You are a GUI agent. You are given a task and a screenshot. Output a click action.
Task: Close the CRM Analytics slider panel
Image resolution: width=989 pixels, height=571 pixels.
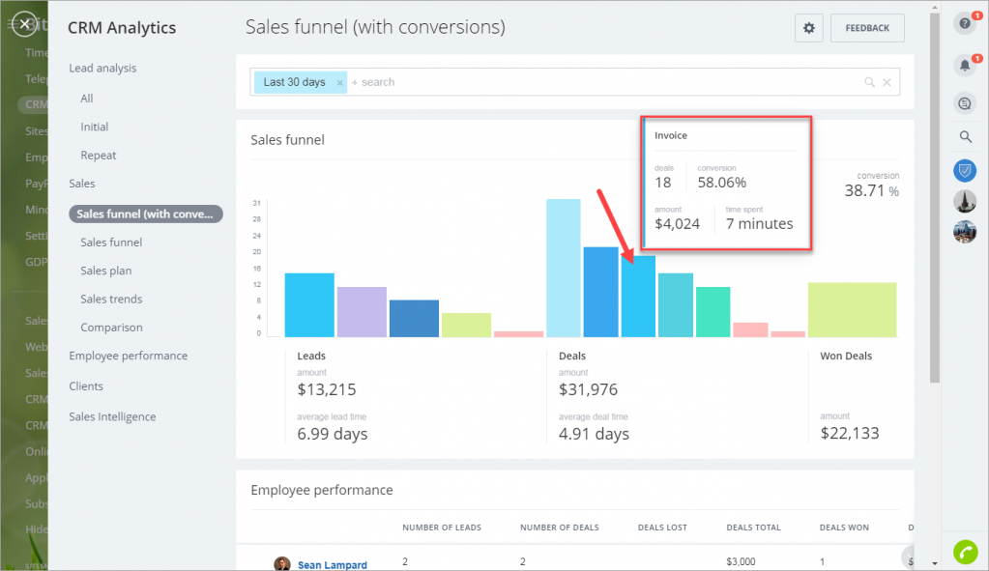click(24, 24)
